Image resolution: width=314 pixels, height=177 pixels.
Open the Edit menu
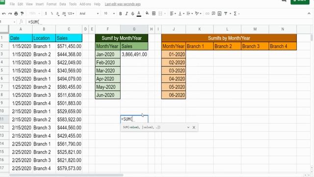(x=20, y=4)
